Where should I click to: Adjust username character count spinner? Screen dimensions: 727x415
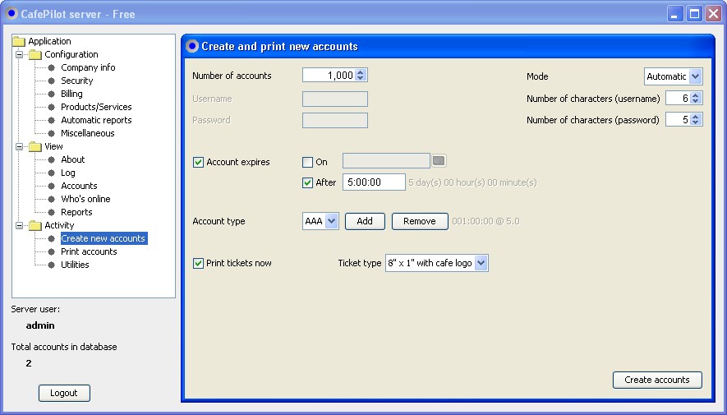695,98
